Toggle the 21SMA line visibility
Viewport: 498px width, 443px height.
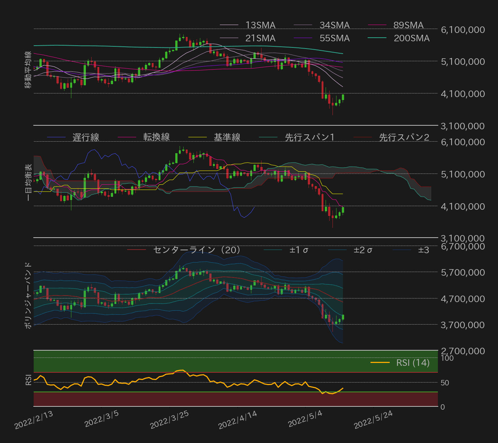coord(259,38)
